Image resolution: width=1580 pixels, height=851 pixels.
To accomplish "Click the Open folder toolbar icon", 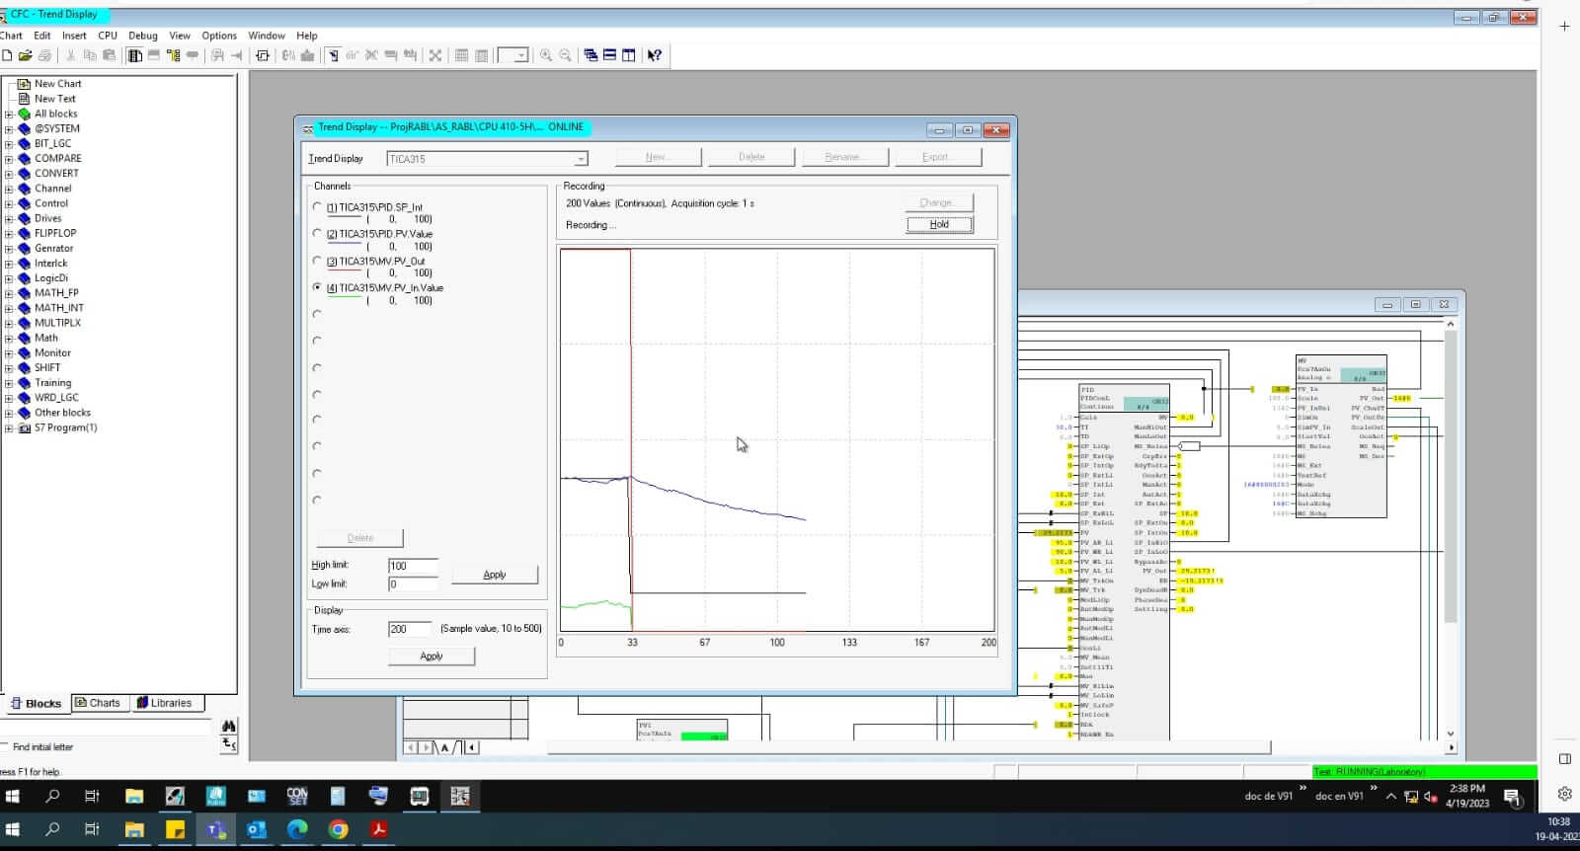I will point(26,55).
